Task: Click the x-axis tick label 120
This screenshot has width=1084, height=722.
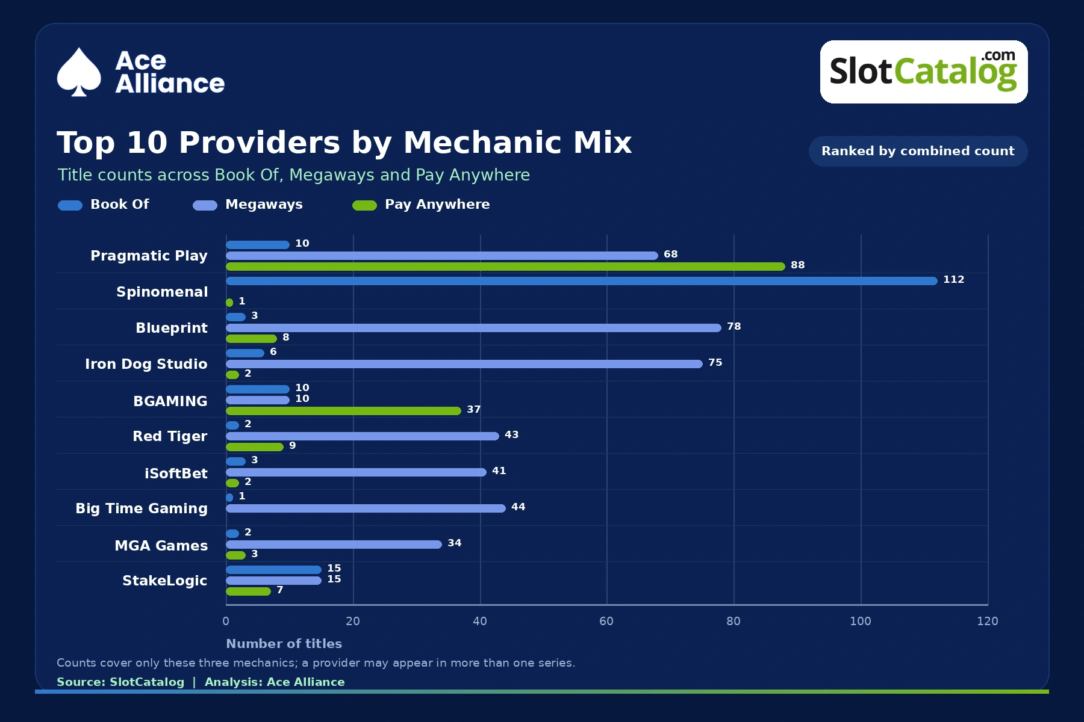Action: coord(988,622)
